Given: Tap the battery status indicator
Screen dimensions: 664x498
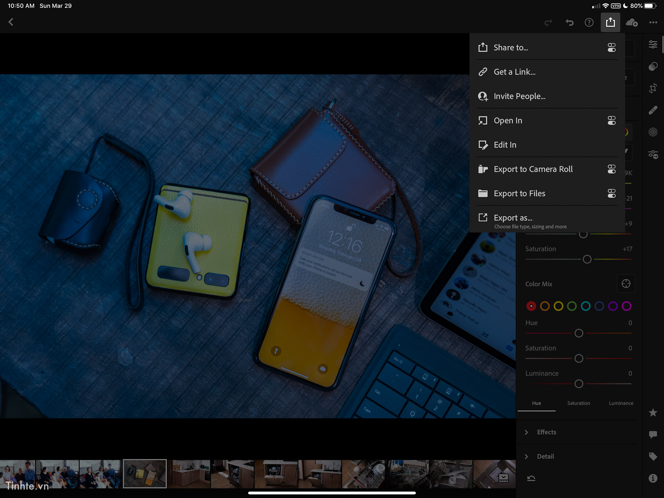Looking at the screenshot, I should pos(650,6).
